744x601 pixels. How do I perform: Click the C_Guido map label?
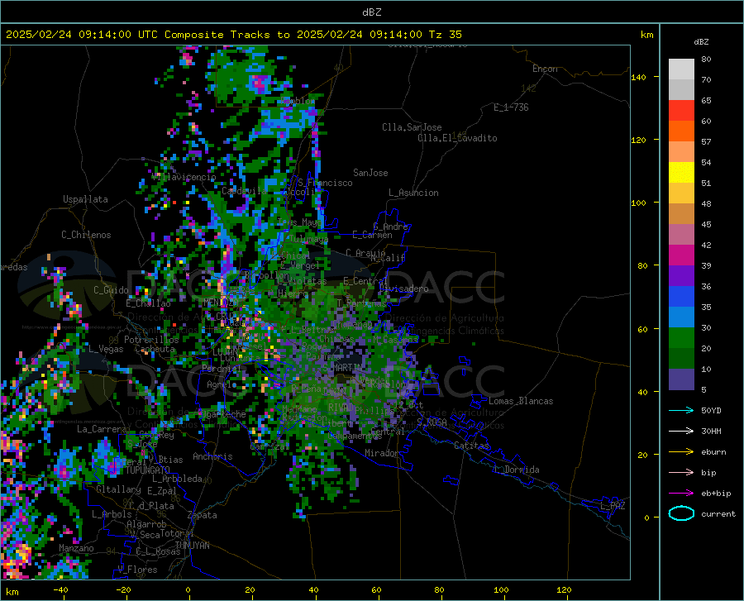[111, 290]
